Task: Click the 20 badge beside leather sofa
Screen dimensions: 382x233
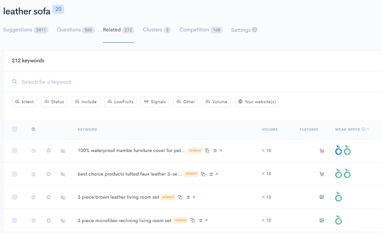Action: point(58,9)
